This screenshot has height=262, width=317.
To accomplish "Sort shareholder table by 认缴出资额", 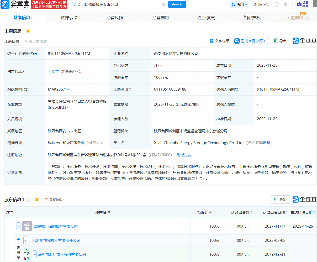I will tap(241, 212).
